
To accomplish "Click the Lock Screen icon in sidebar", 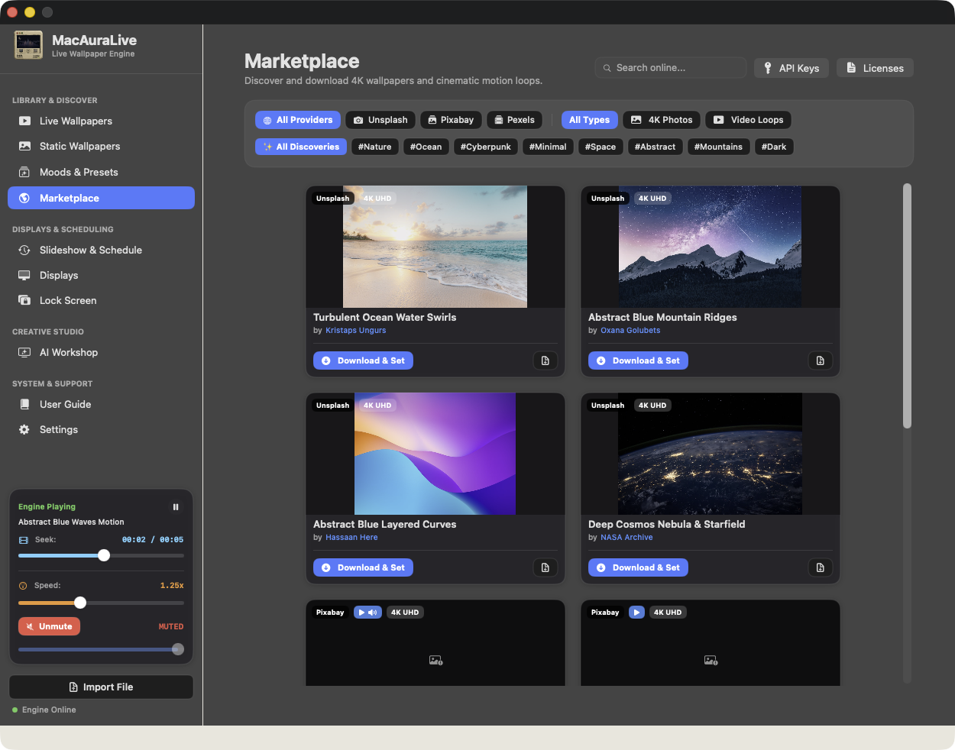I will click(x=24, y=300).
